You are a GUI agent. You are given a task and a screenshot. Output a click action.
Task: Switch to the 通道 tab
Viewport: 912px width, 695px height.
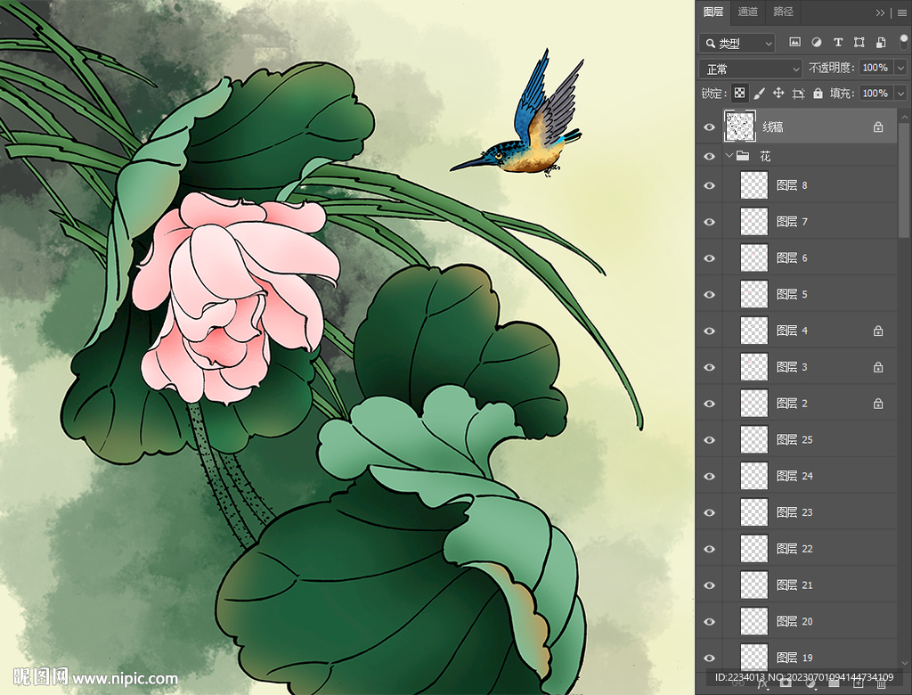(x=748, y=12)
